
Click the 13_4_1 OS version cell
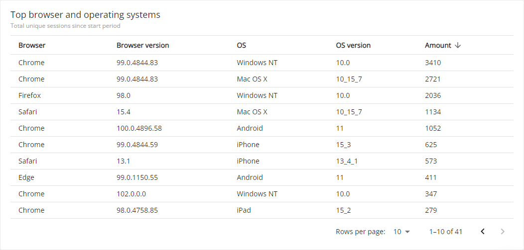coord(347,161)
